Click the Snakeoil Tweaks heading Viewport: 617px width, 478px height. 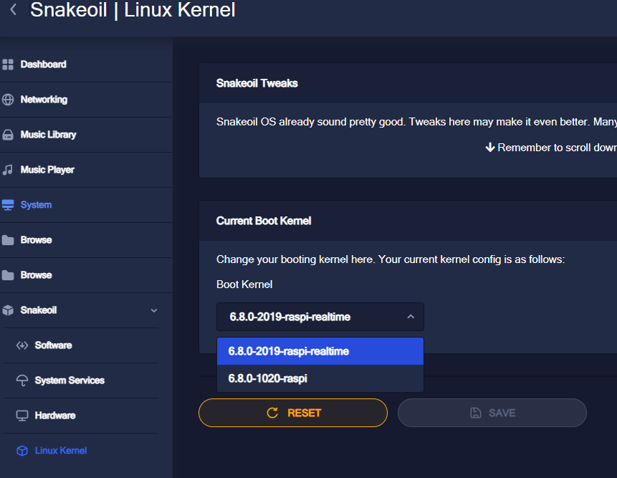pyautogui.click(x=257, y=83)
